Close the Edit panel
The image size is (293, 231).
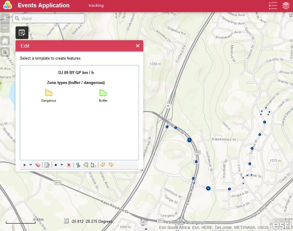(x=138, y=46)
